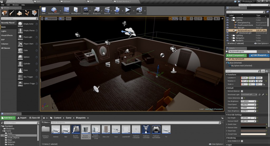
Task: Click the Sun Height value slider
Action: pyautogui.click(x=248, y=118)
